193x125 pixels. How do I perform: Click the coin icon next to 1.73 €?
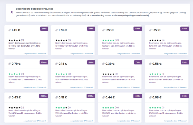click(57, 30)
